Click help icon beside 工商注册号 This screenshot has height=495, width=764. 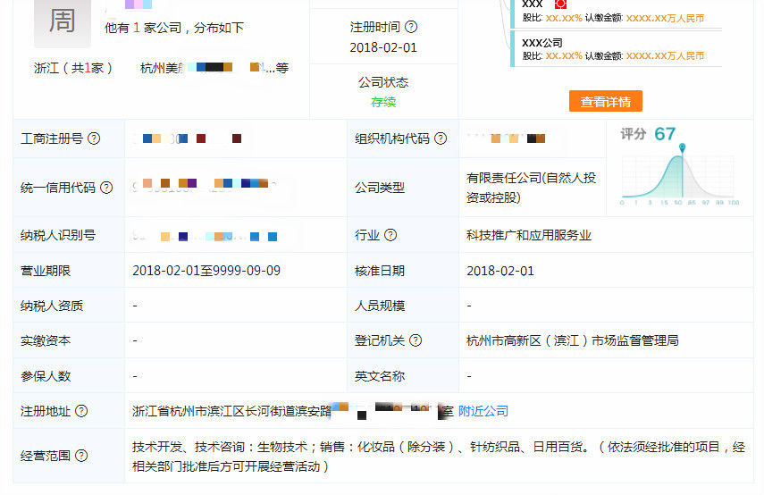click(x=94, y=138)
